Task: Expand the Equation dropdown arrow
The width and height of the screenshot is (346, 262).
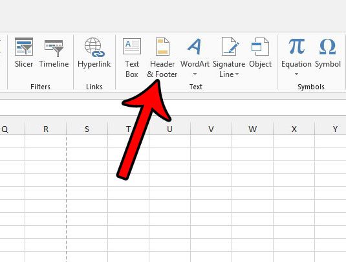Action: pos(297,74)
